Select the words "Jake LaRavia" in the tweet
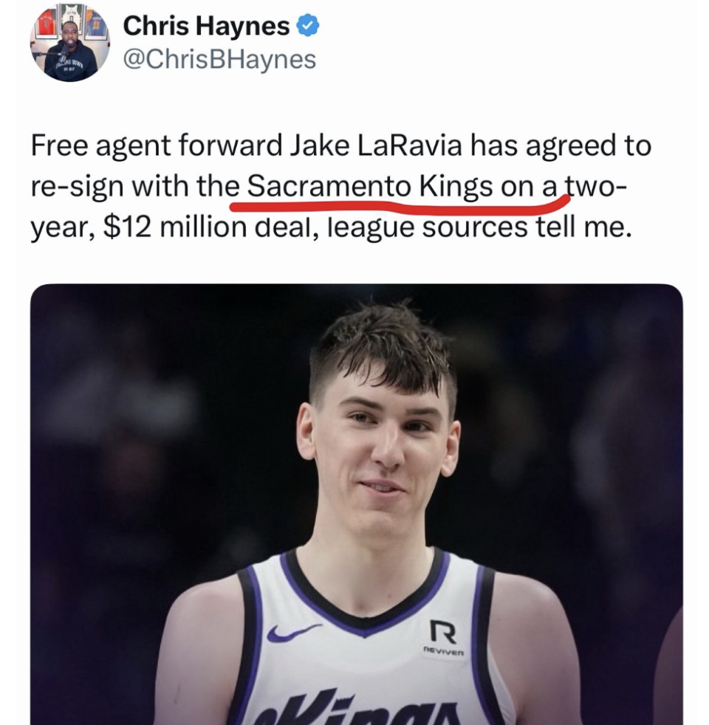This screenshot has width=709, height=725. point(377,145)
